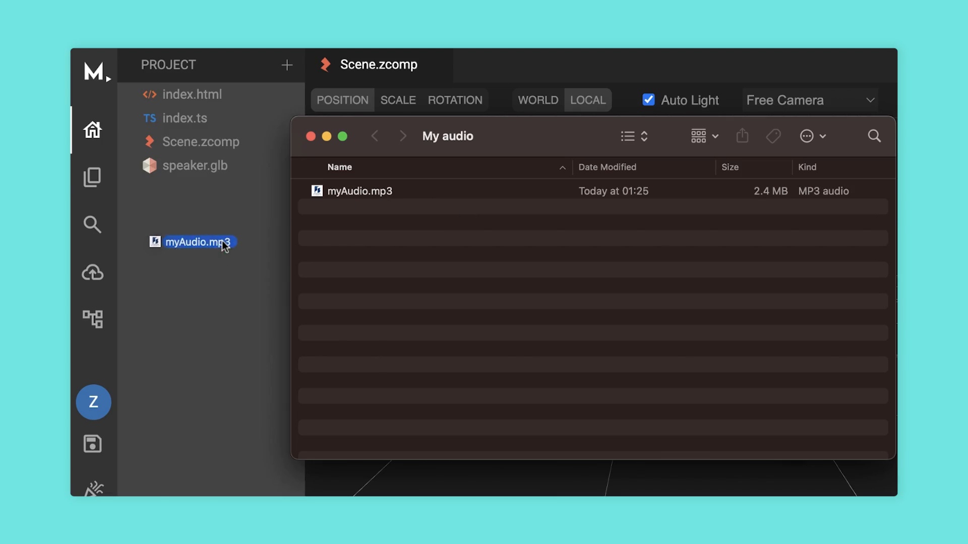
Task: Sort Finder list by Size column
Action: click(730, 167)
